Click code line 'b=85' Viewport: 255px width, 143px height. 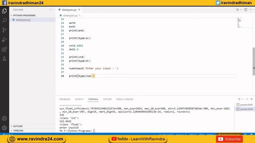point(72,27)
